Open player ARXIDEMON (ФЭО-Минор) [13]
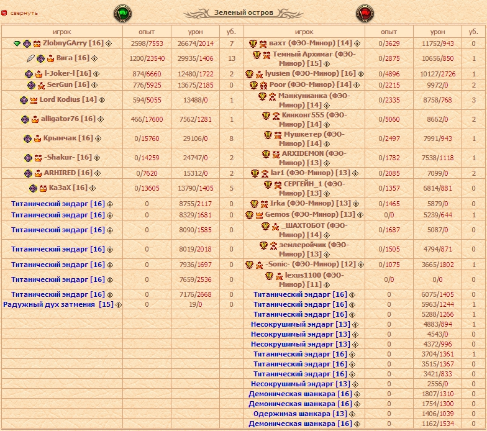487x431 pixels. pyautogui.click(x=314, y=158)
